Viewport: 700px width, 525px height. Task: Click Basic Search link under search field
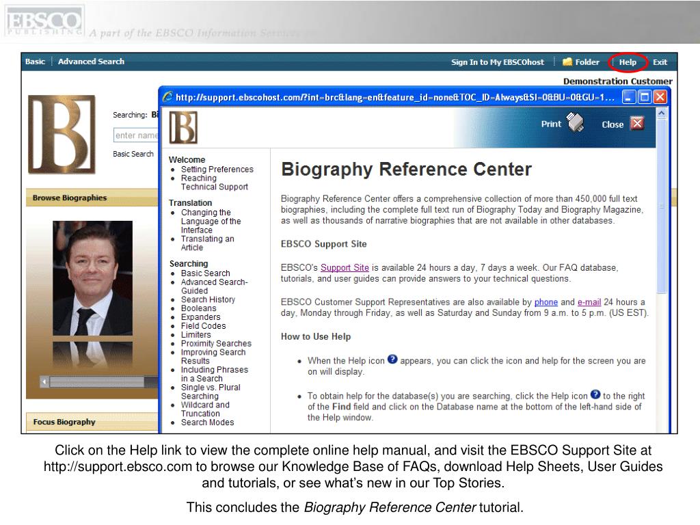tap(133, 154)
